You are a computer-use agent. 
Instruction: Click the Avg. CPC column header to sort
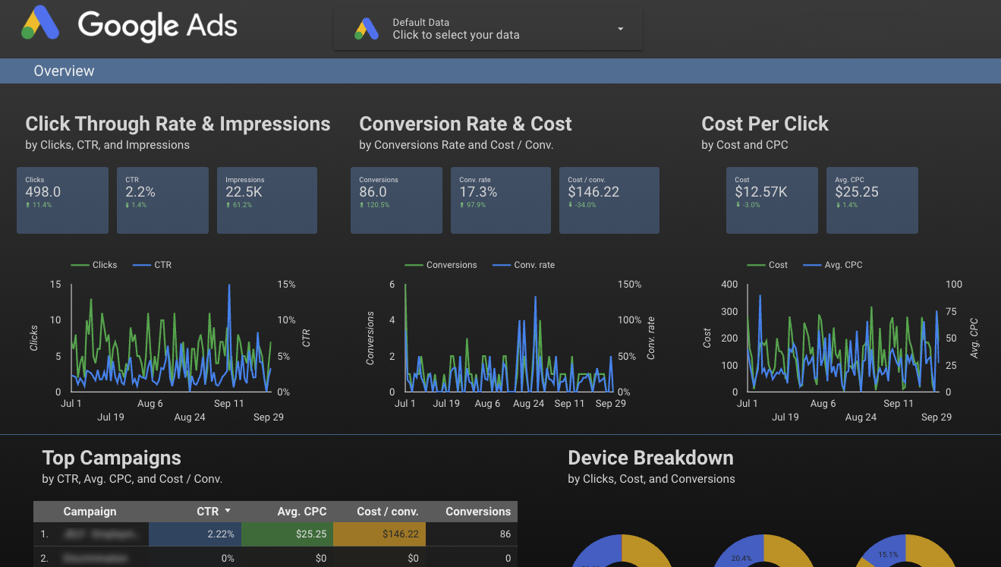point(302,512)
